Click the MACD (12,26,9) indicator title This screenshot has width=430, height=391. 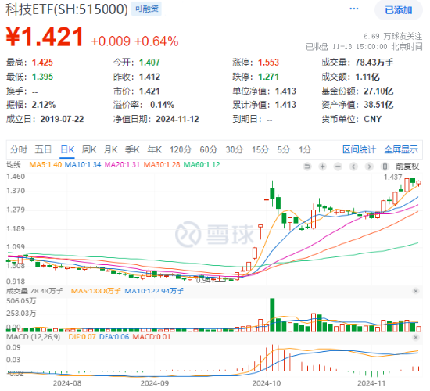pos(33,337)
